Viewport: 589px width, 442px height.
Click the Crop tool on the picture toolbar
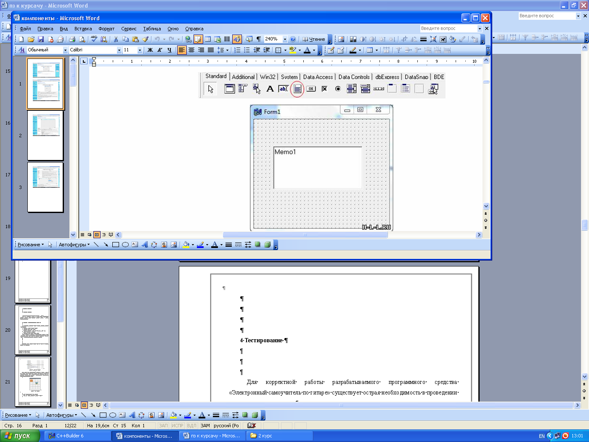click(404, 39)
